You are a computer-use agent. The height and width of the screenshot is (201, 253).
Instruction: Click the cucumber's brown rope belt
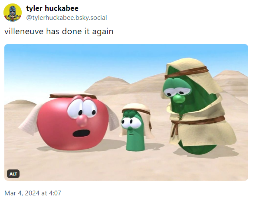coord(198,122)
